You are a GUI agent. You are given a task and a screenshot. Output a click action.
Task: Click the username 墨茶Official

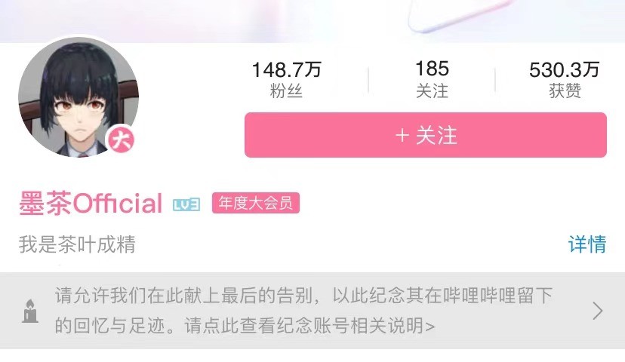(91, 203)
